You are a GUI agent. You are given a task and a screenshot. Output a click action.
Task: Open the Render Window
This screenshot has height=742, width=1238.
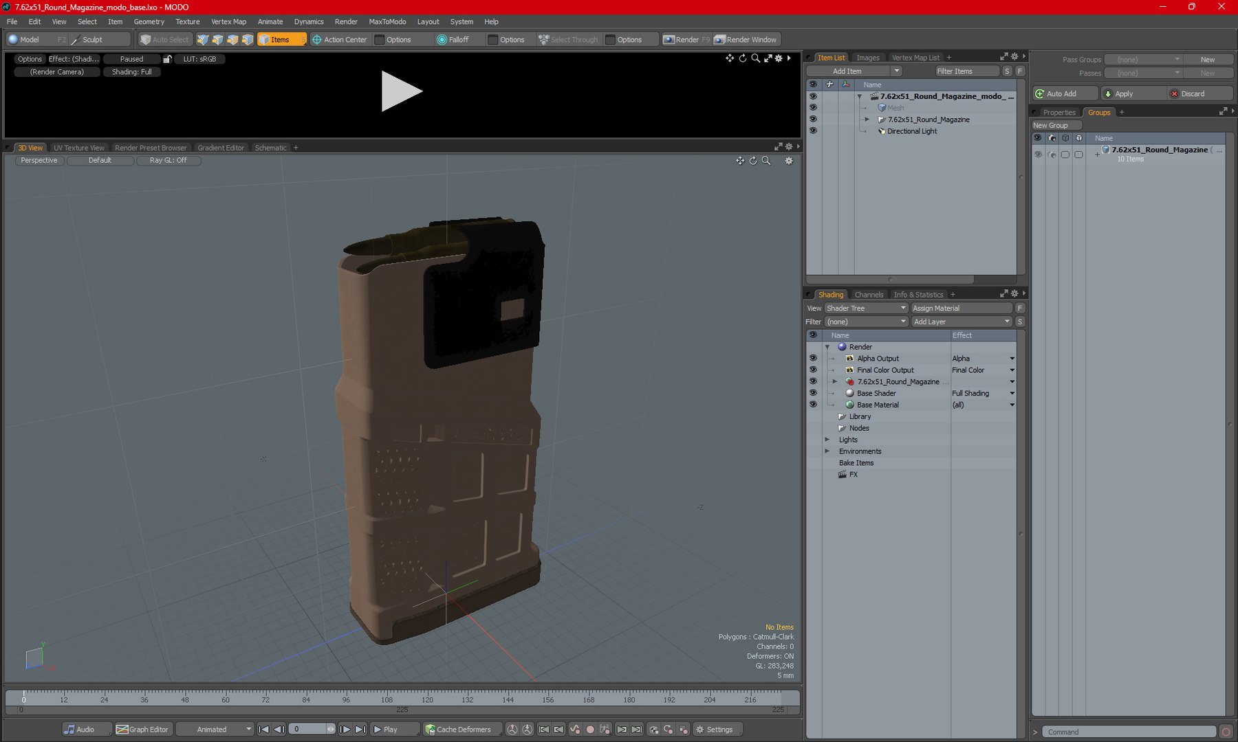(x=746, y=40)
